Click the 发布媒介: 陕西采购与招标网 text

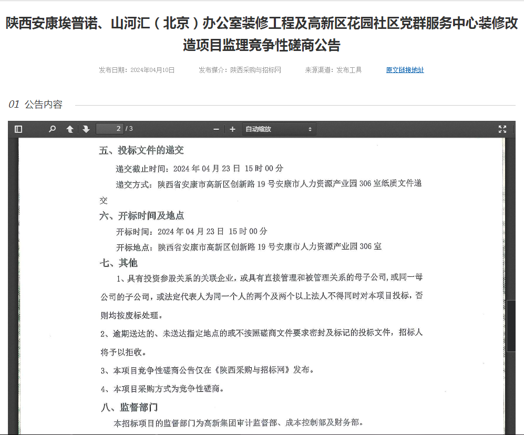[x=240, y=70]
